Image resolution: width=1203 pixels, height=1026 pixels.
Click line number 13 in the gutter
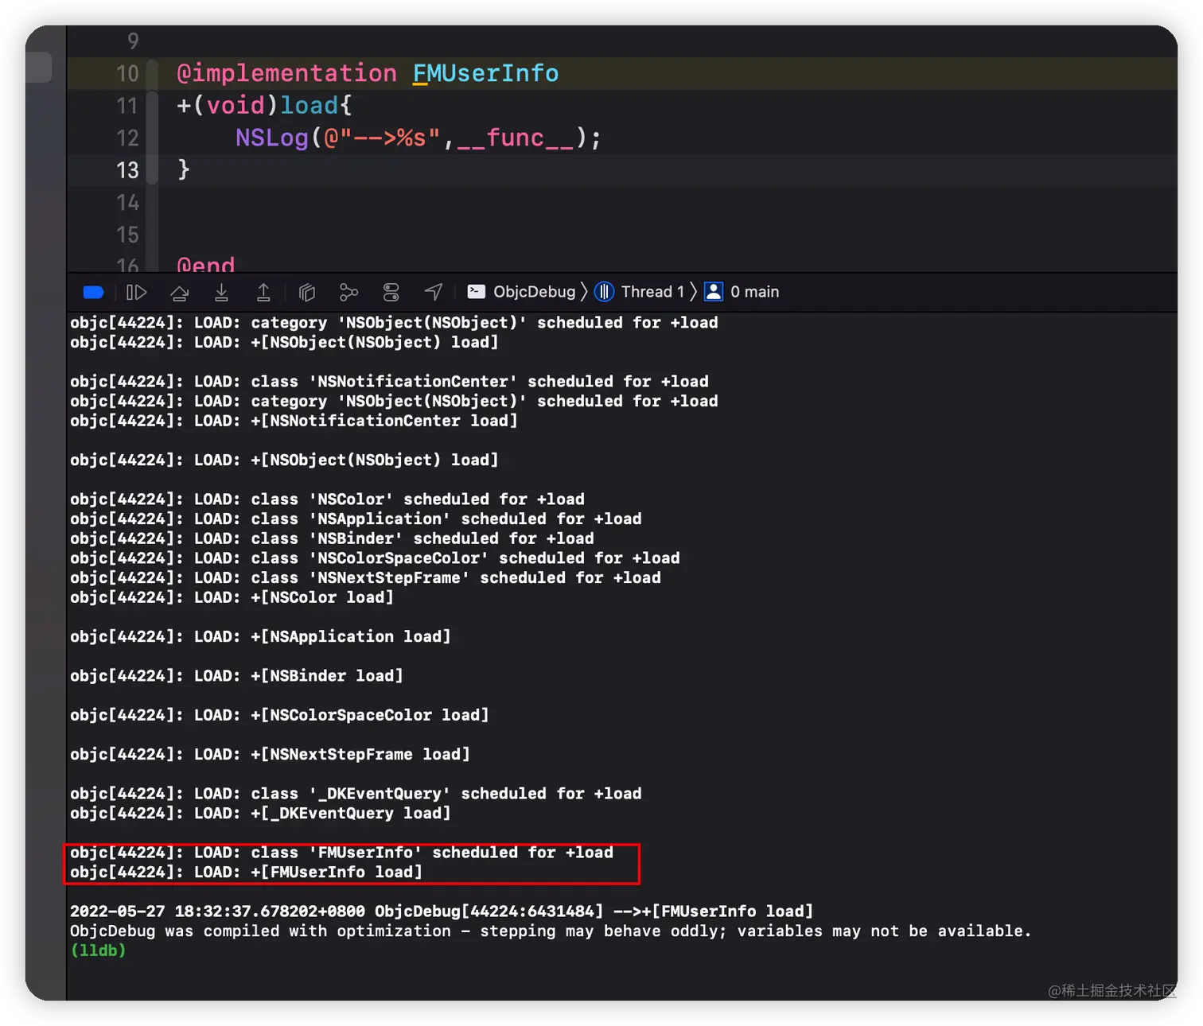click(x=127, y=170)
